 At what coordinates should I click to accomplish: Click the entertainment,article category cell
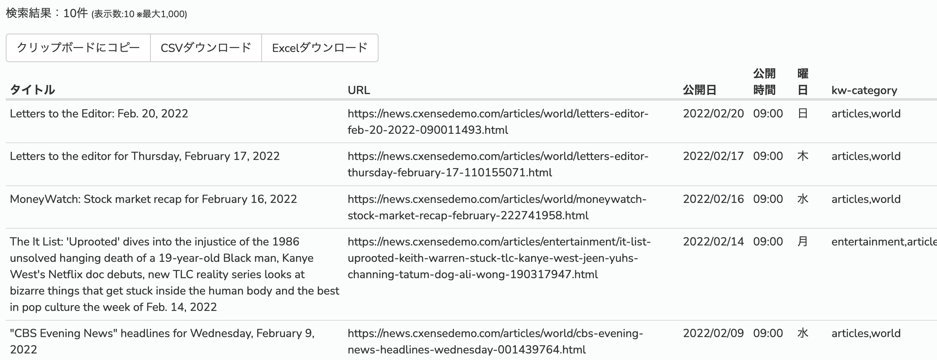pyautogui.click(x=884, y=241)
